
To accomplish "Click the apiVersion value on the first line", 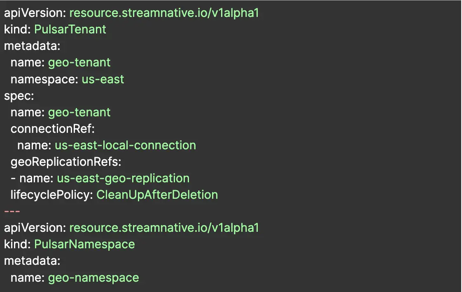I will (164, 13).
